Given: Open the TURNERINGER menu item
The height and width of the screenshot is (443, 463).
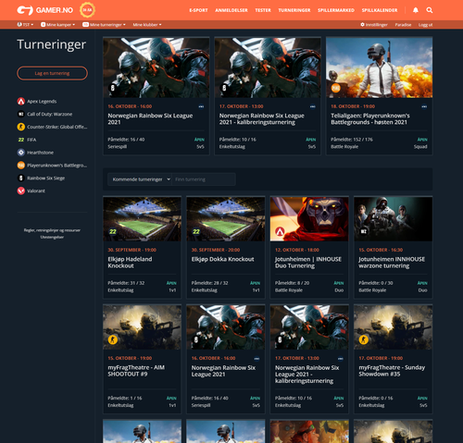Looking at the screenshot, I should pos(294,10).
